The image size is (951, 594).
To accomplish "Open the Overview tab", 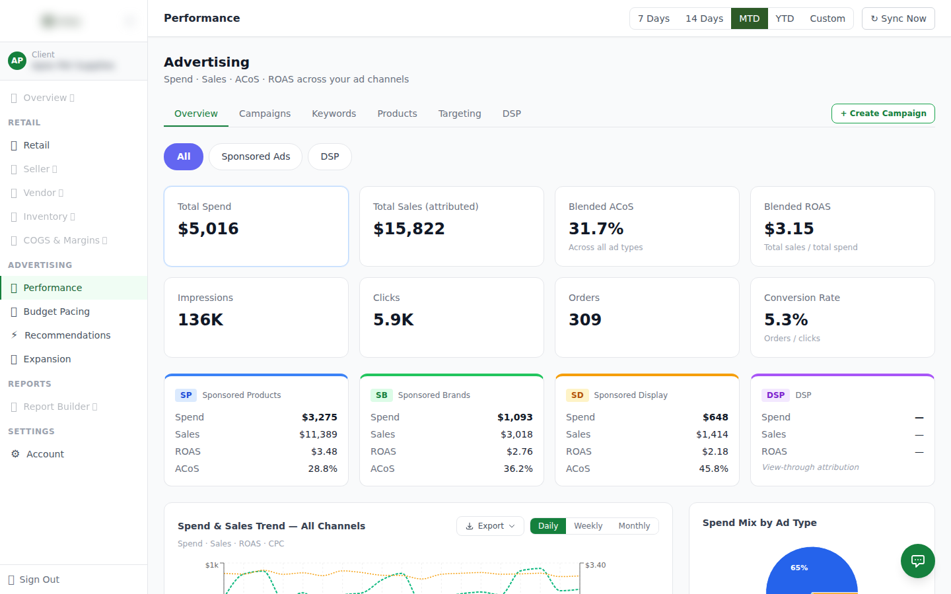I will [196, 114].
